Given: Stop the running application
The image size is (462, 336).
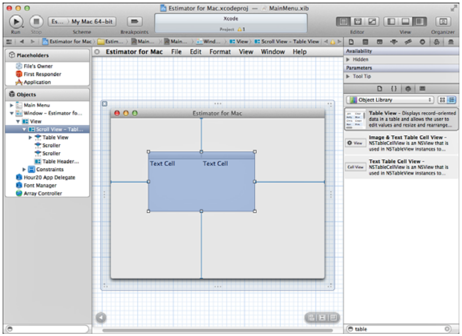Looking at the screenshot, I should coord(36,22).
